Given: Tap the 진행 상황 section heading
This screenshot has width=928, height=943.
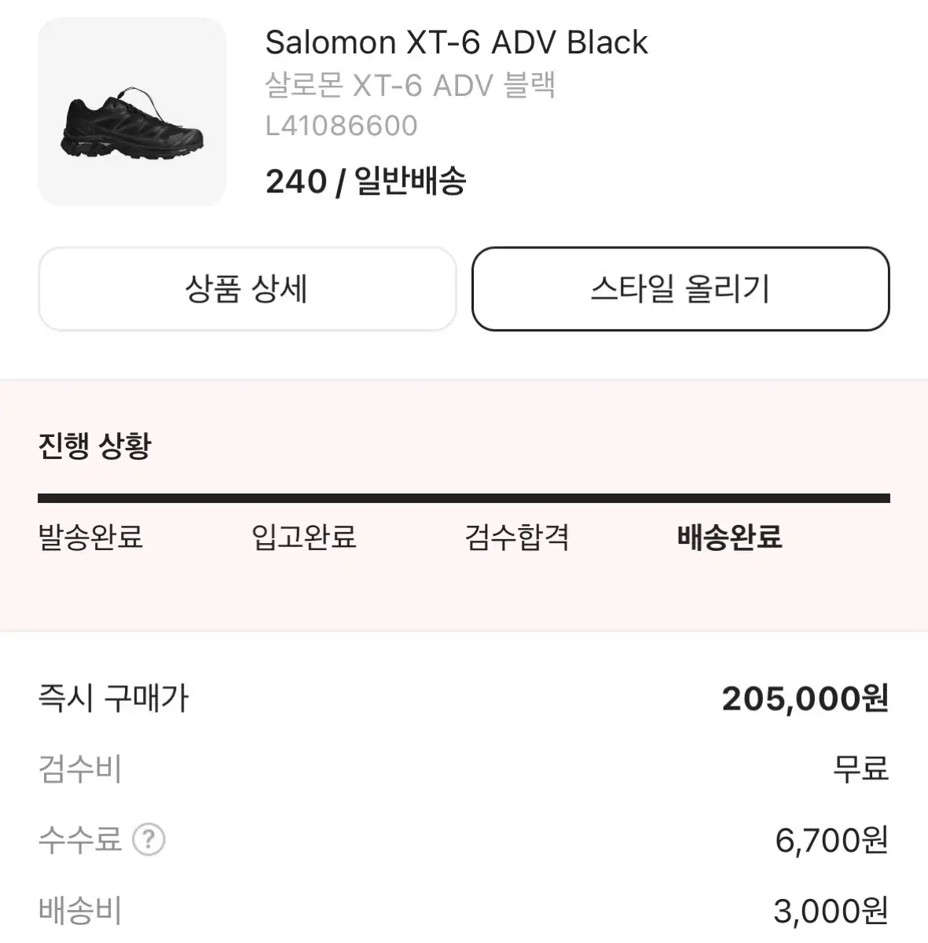Looking at the screenshot, I should tap(94, 446).
